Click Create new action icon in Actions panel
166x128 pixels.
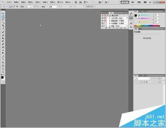(121, 28)
